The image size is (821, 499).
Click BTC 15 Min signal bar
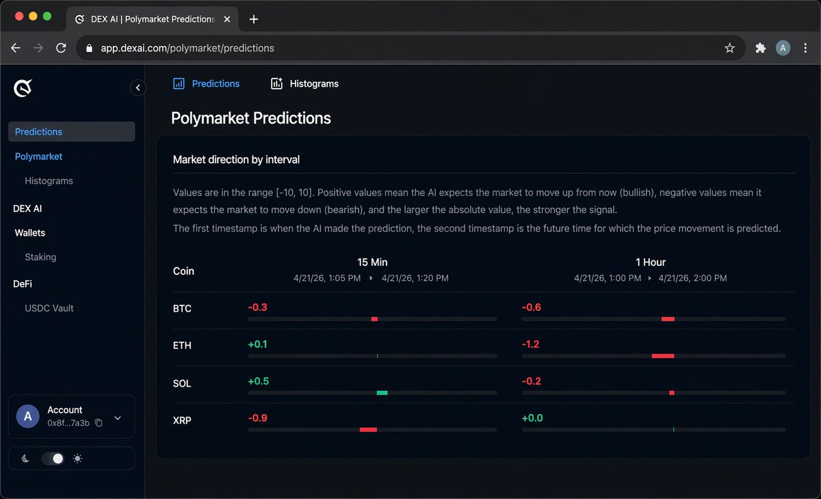[372, 319]
